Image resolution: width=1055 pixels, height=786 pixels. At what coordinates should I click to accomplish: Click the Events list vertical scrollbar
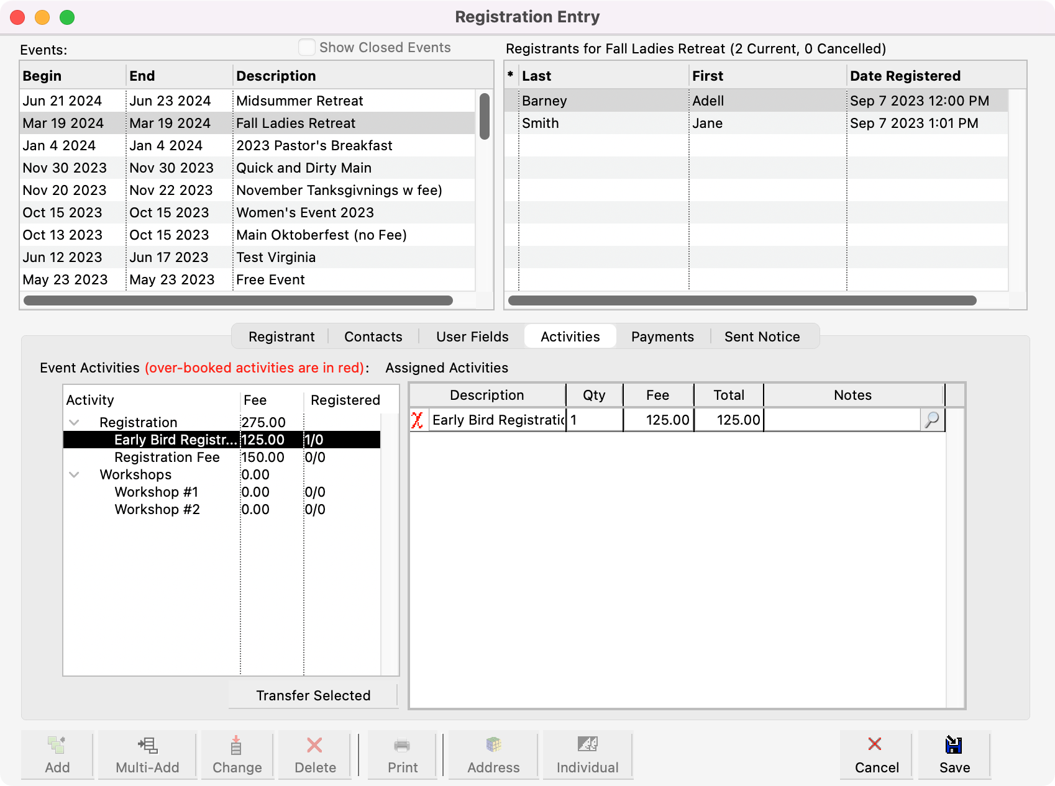(x=485, y=117)
